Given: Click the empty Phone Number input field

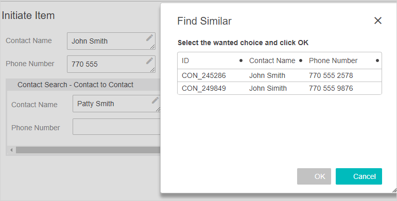Looking at the screenshot, I should [x=116, y=127].
